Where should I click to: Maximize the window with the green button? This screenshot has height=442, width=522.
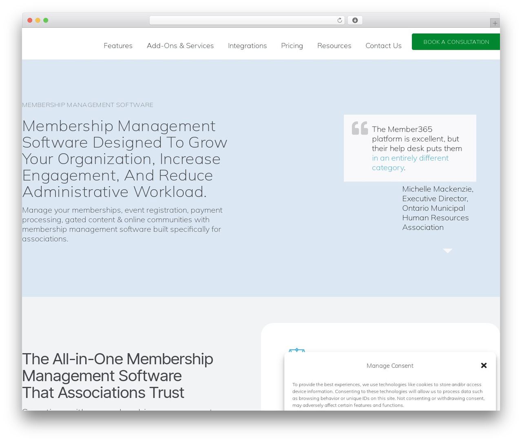coord(46,20)
